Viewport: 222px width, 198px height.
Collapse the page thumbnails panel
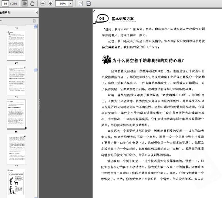[36, 13]
